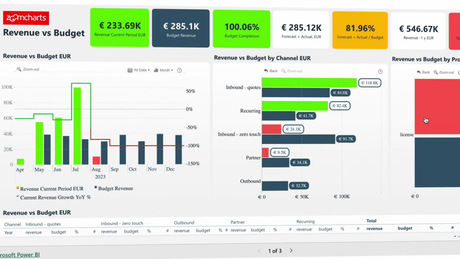Go to the next table page with the right arrow
This screenshot has height=259, width=460.
[x=291, y=251]
